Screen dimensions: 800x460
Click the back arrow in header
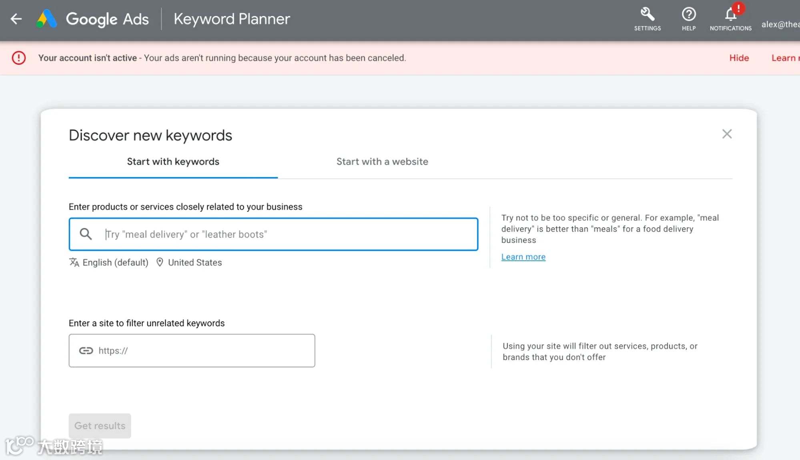click(16, 19)
